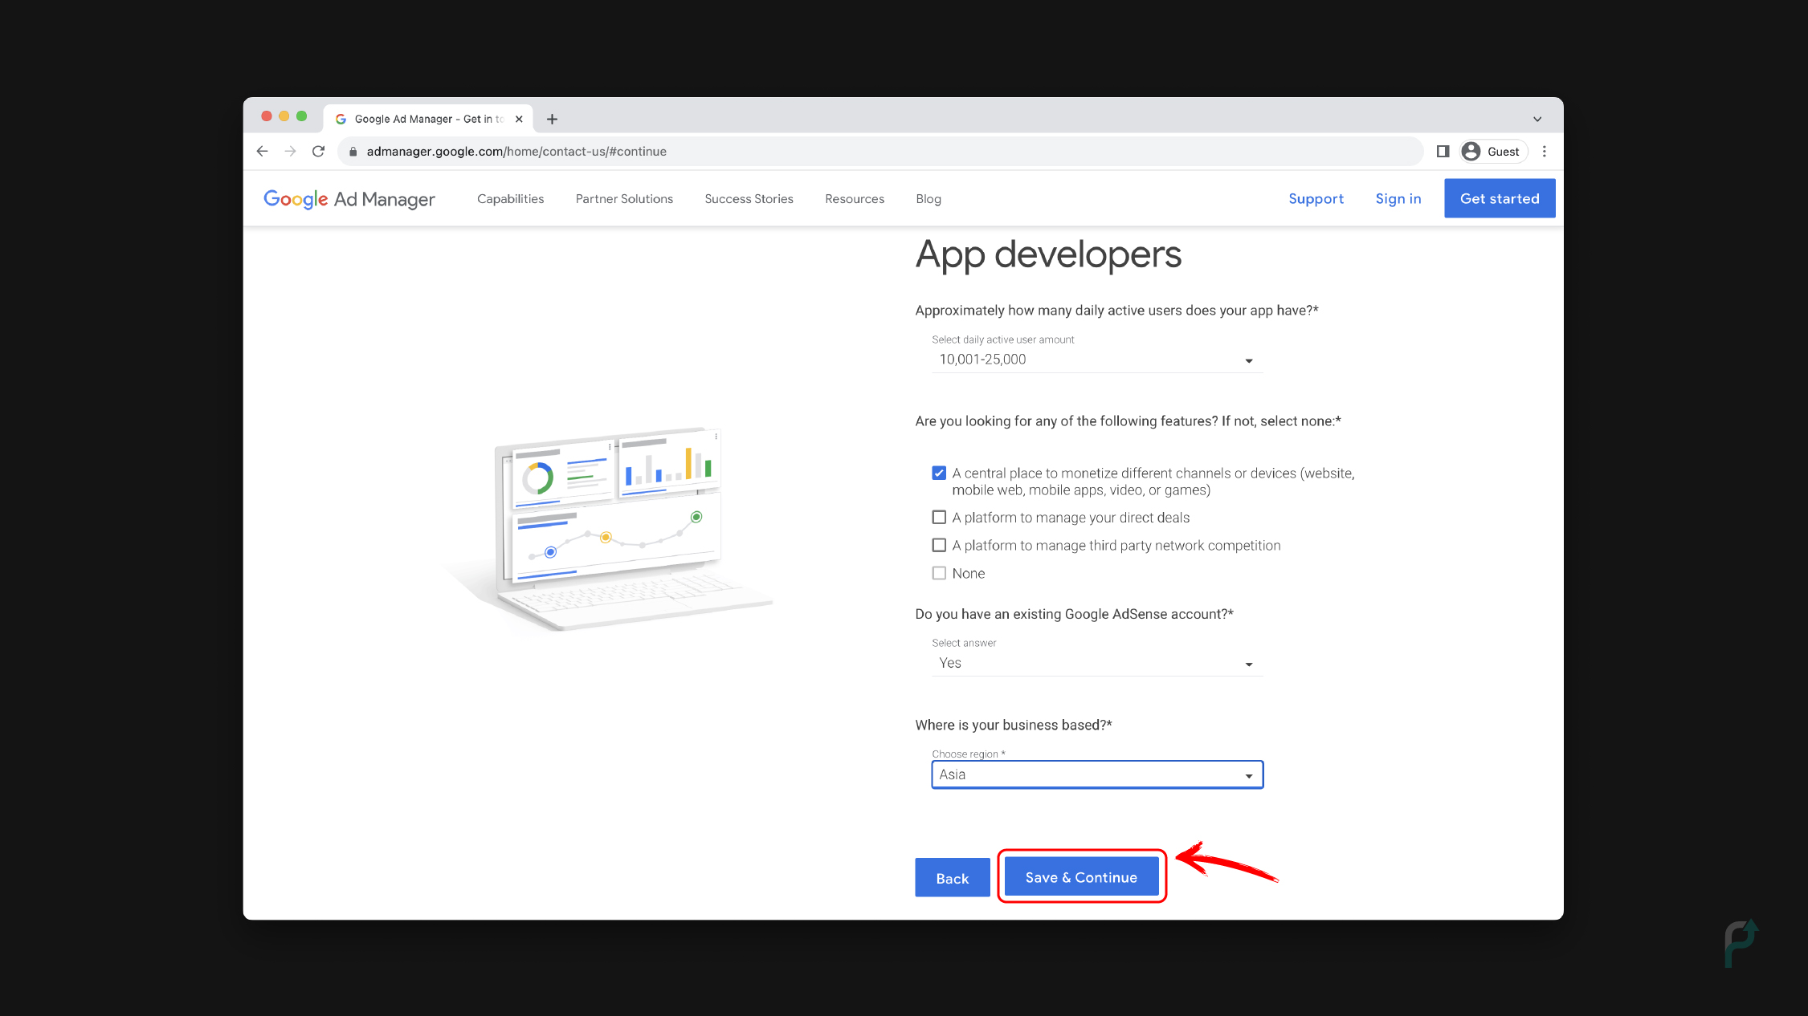Click the Google Ad Manager logo

tap(349, 199)
